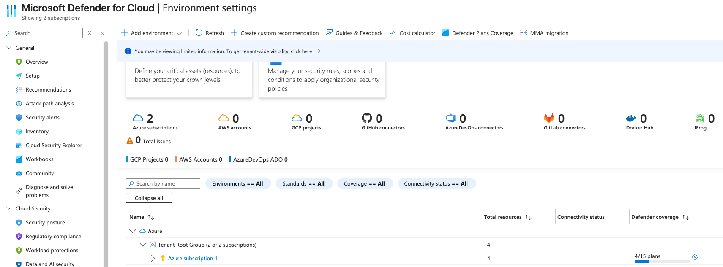The height and width of the screenshot is (267, 723).
Task: Click the Defender Plans Coverage icon
Action: [445, 32]
